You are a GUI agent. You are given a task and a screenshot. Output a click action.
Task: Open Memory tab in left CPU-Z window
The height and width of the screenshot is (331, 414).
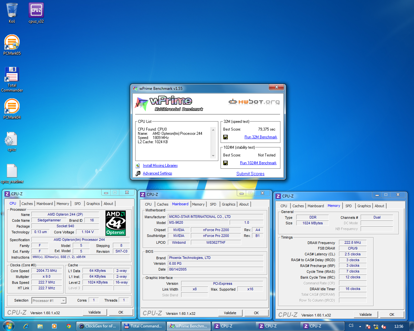tap(63, 204)
